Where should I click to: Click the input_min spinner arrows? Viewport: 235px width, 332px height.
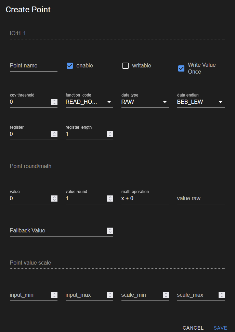pos(54,295)
